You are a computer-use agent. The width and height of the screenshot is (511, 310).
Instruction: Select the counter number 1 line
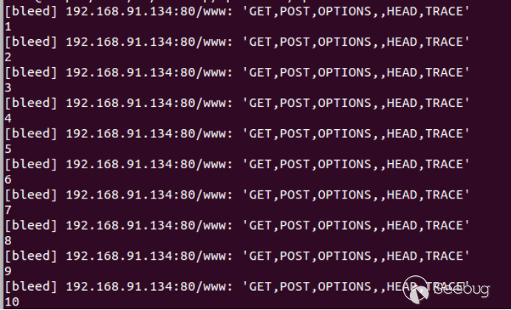point(8,27)
